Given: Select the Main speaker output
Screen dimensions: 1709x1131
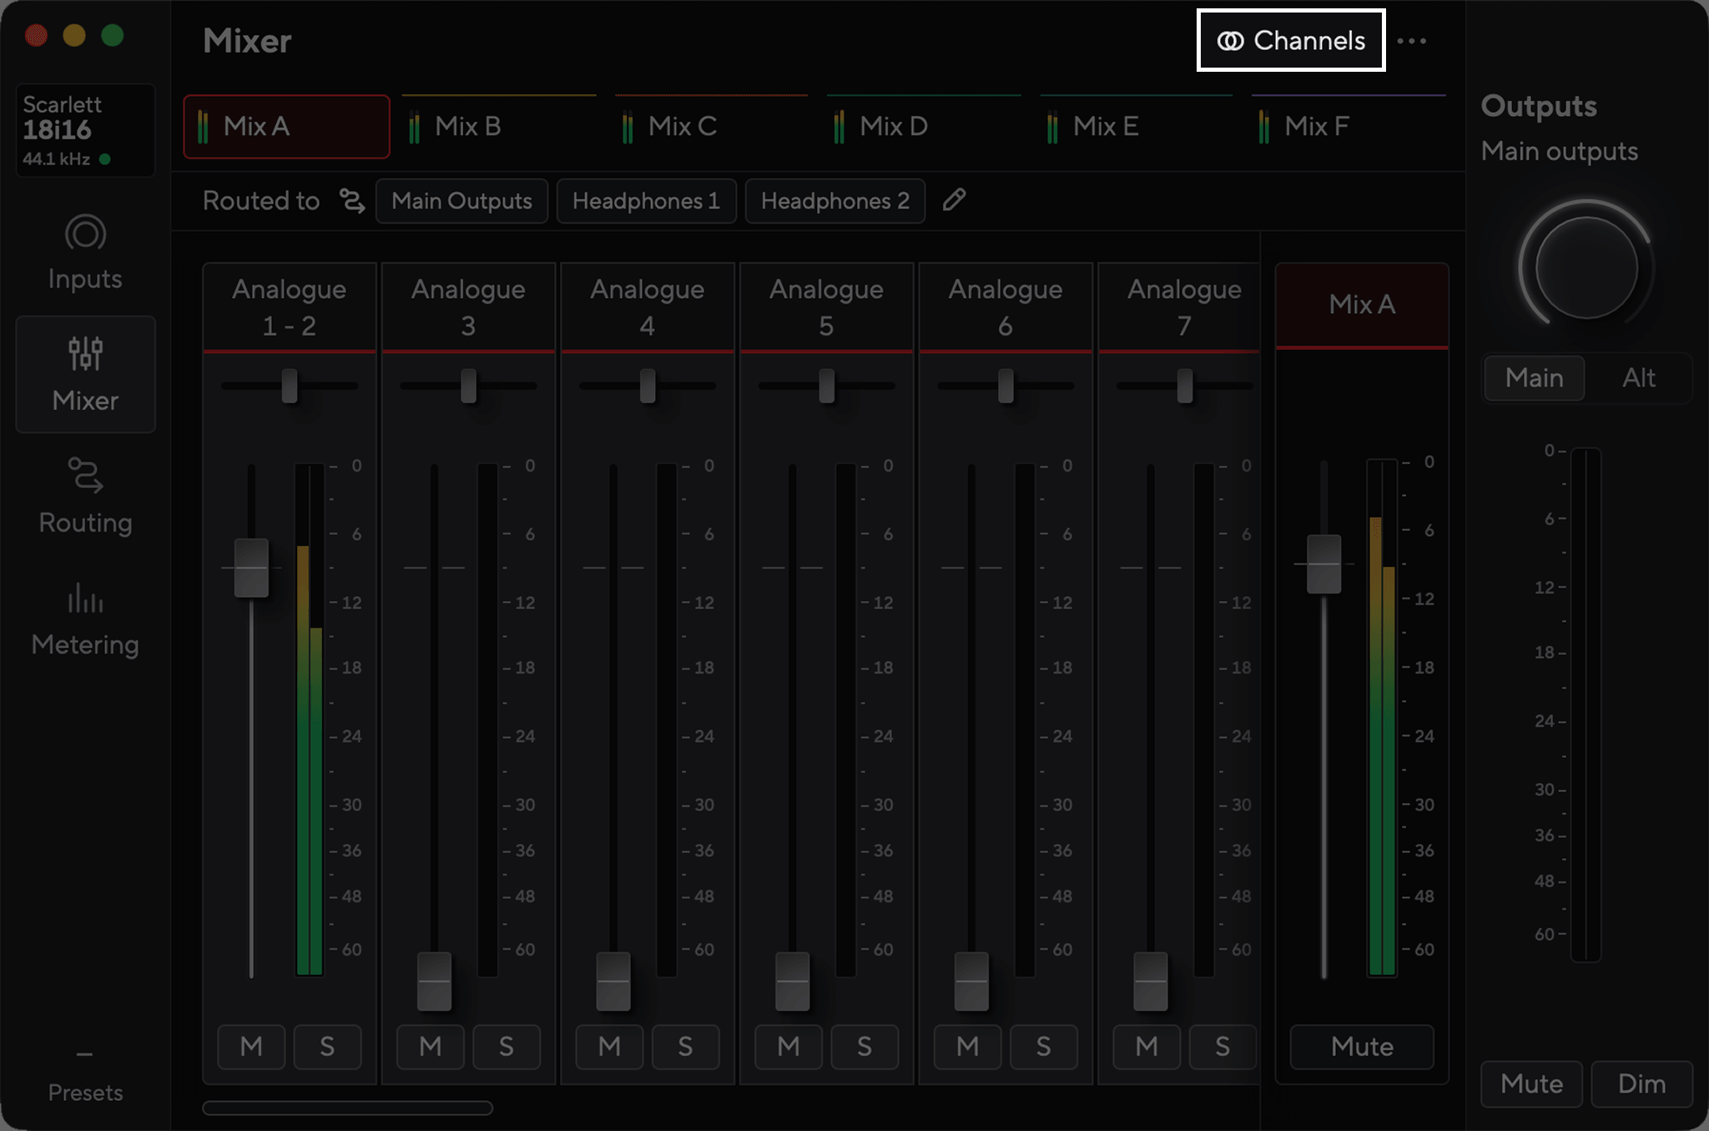Looking at the screenshot, I should (1535, 378).
